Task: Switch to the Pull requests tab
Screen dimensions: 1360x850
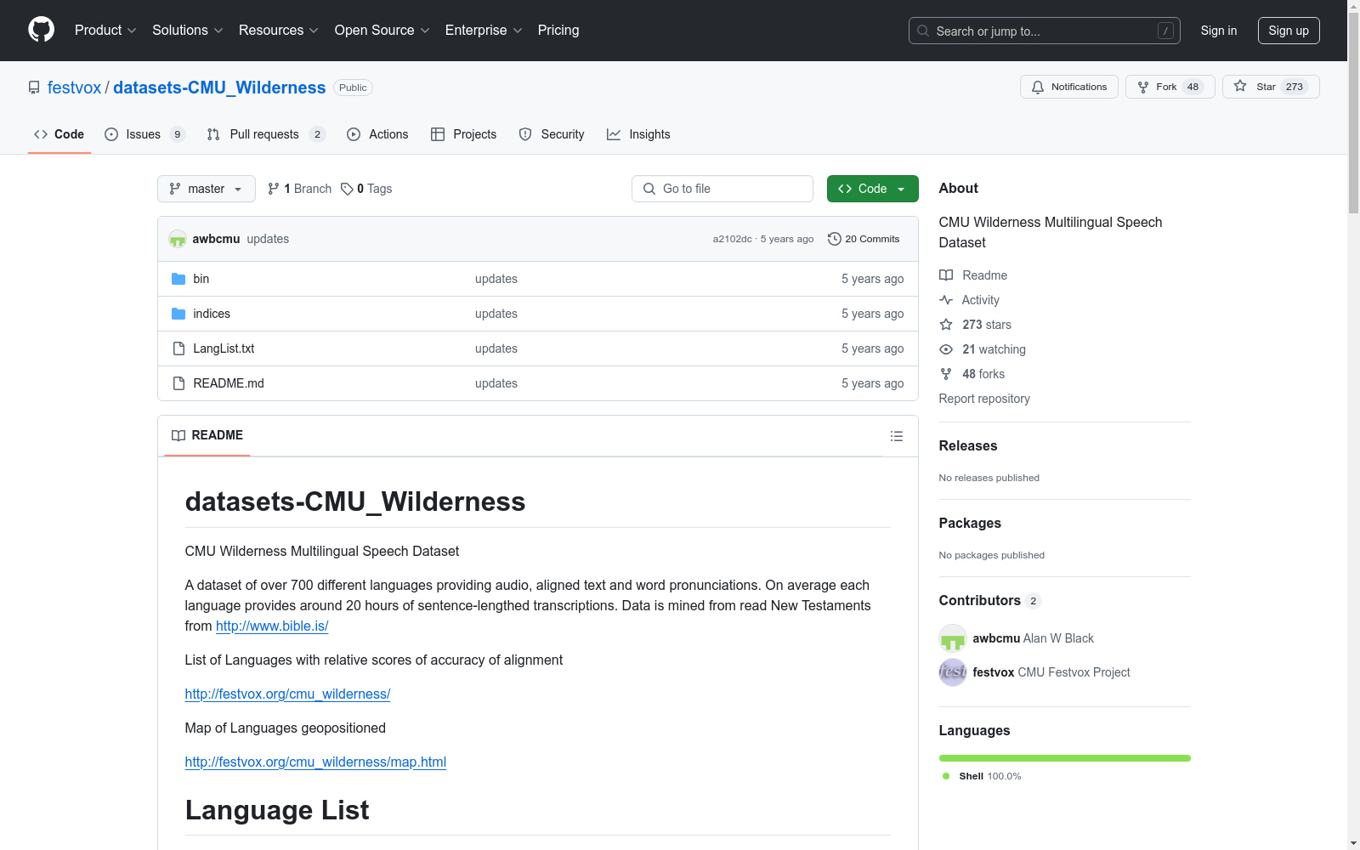Action: [265, 134]
